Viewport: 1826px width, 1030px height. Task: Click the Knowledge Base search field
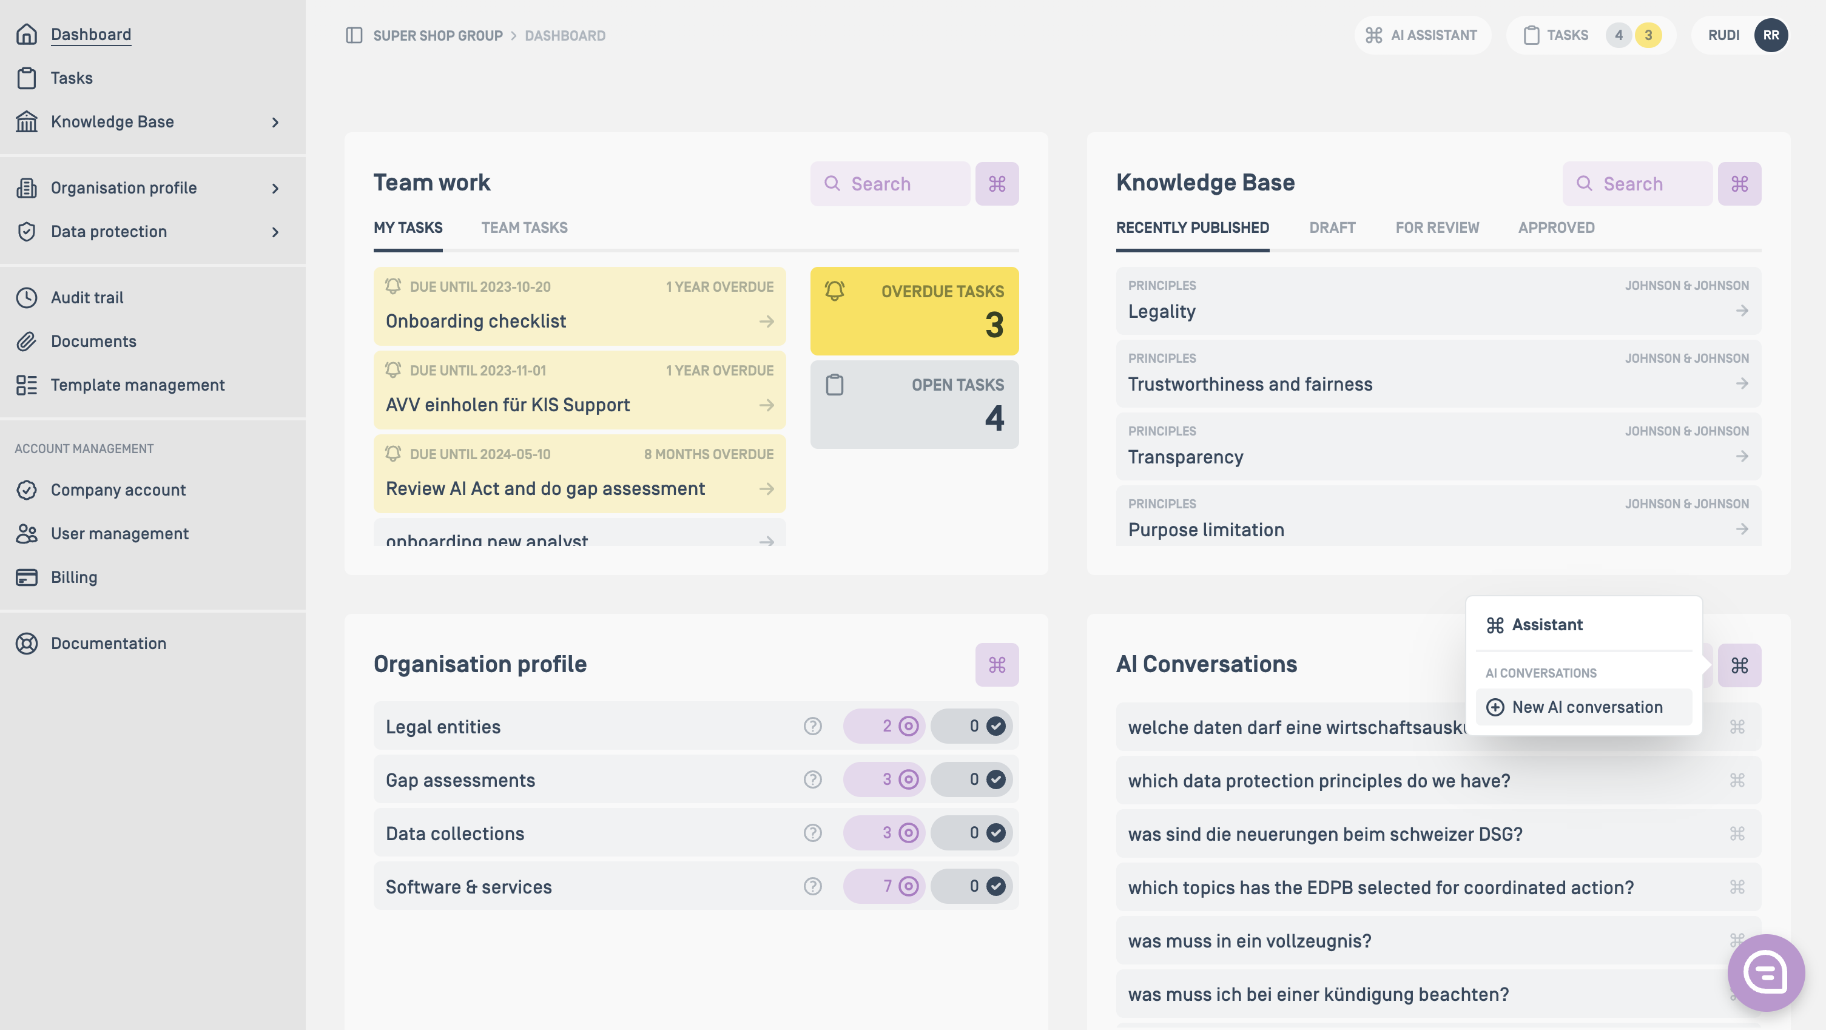[x=1637, y=184]
